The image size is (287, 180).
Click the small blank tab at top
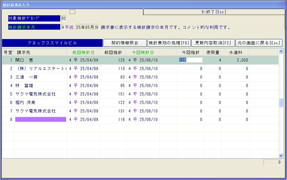(x=72, y=12)
